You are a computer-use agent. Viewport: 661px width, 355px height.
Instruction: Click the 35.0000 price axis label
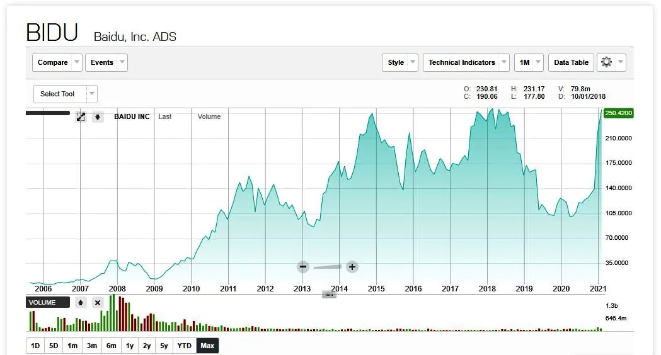(617, 262)
